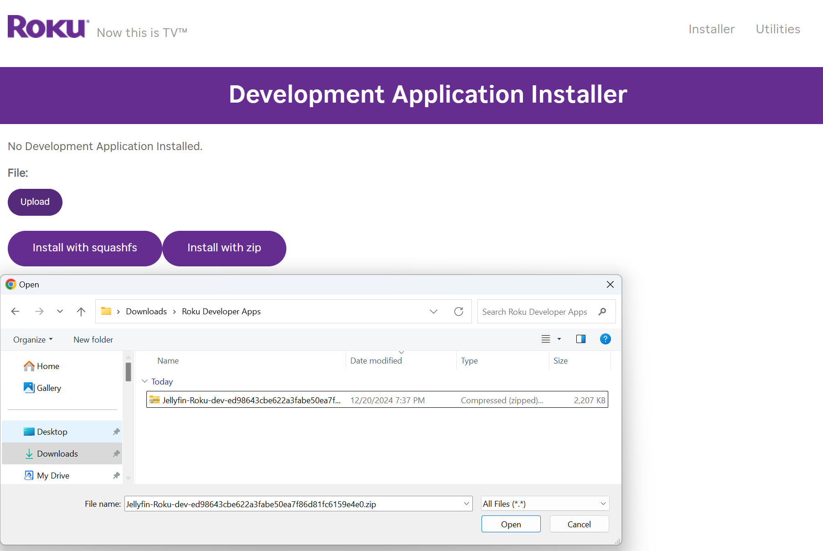Click the Install with zip button
The width and height of the screenshot is (823, 551).
click(224, 248)
